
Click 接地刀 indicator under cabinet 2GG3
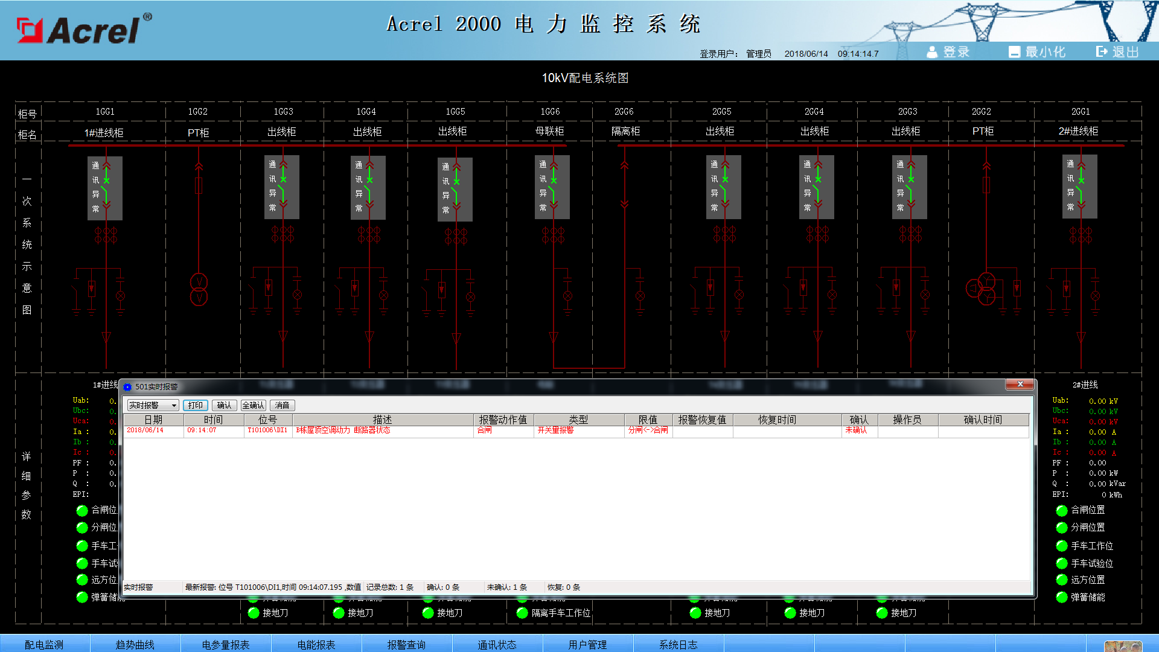tap(882, 613)
